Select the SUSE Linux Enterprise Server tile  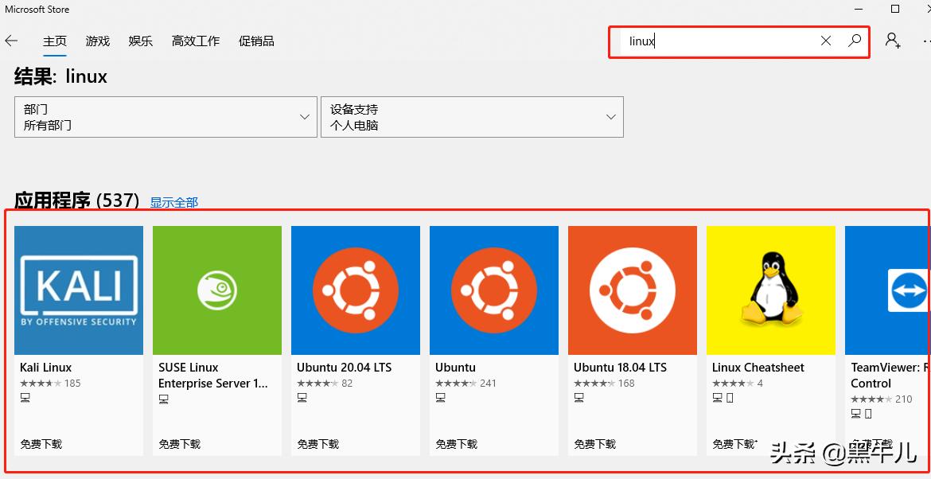point(216,290)
